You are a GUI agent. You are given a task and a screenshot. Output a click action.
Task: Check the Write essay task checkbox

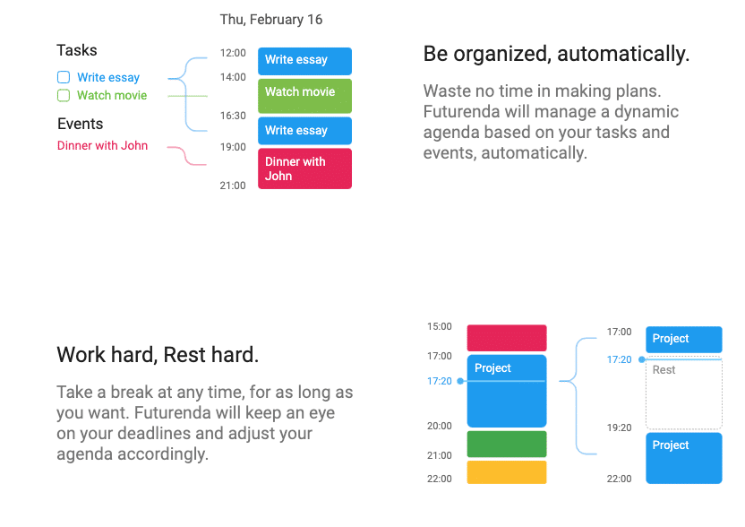tap(64, 77)
